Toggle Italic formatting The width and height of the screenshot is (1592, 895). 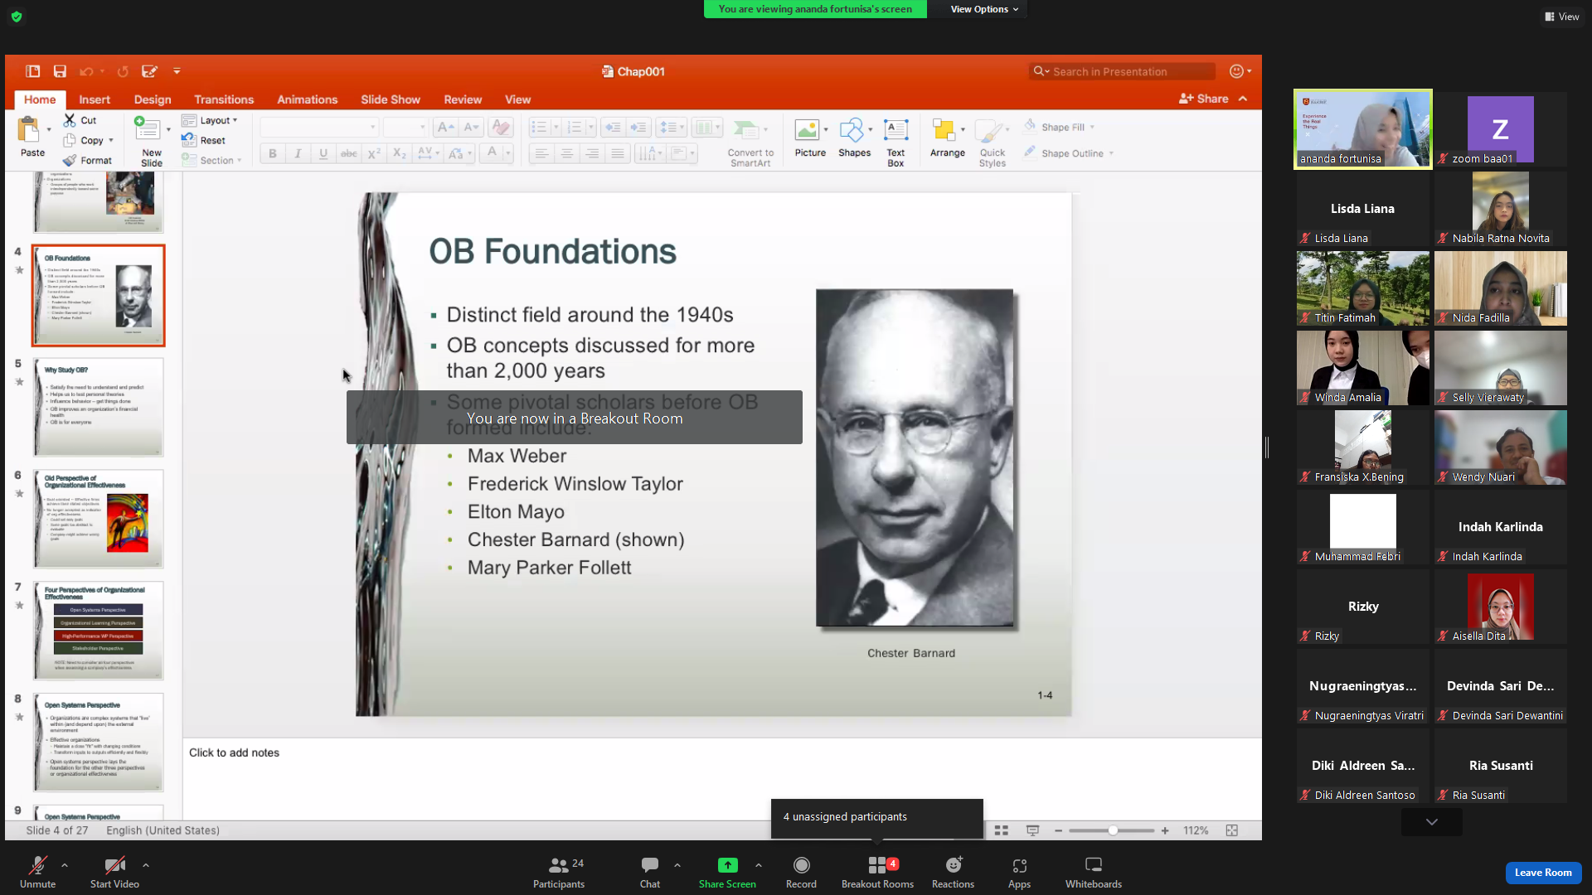pos(298,153)
